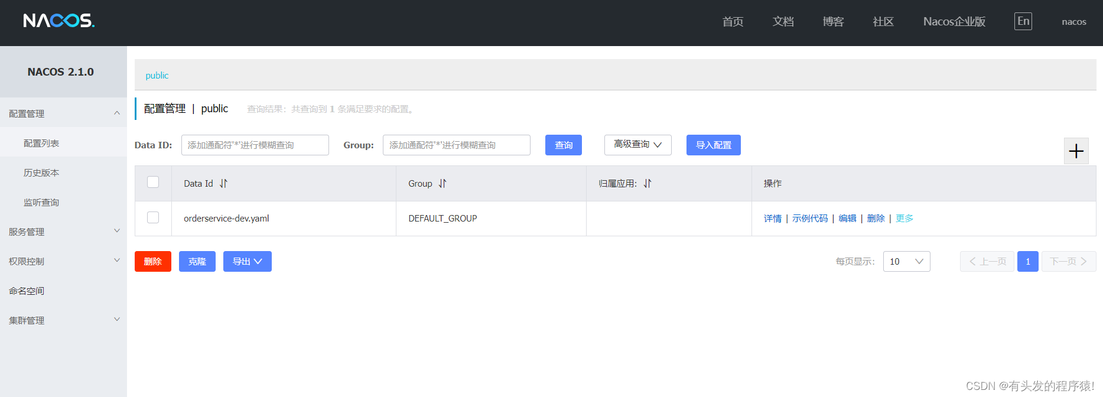Click the 上一页 pagination button
1103x397 pixels.
click(x=987, y=262)
